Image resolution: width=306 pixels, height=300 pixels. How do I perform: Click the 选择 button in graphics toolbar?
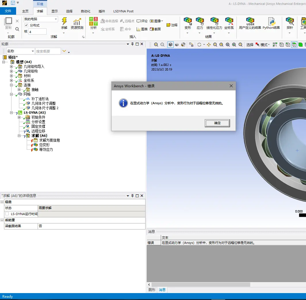[x=250, y=45]
